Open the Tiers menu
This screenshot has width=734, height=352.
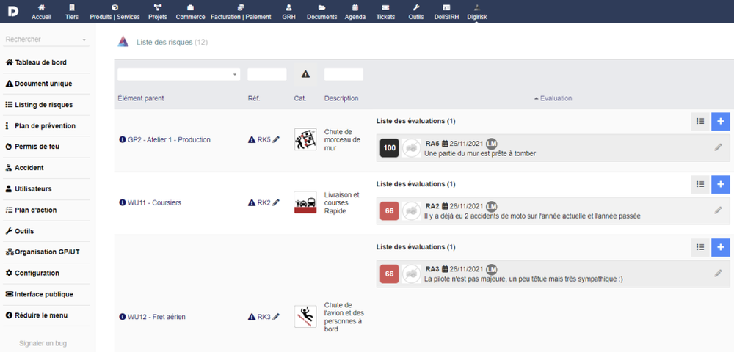tap(72, 12)
